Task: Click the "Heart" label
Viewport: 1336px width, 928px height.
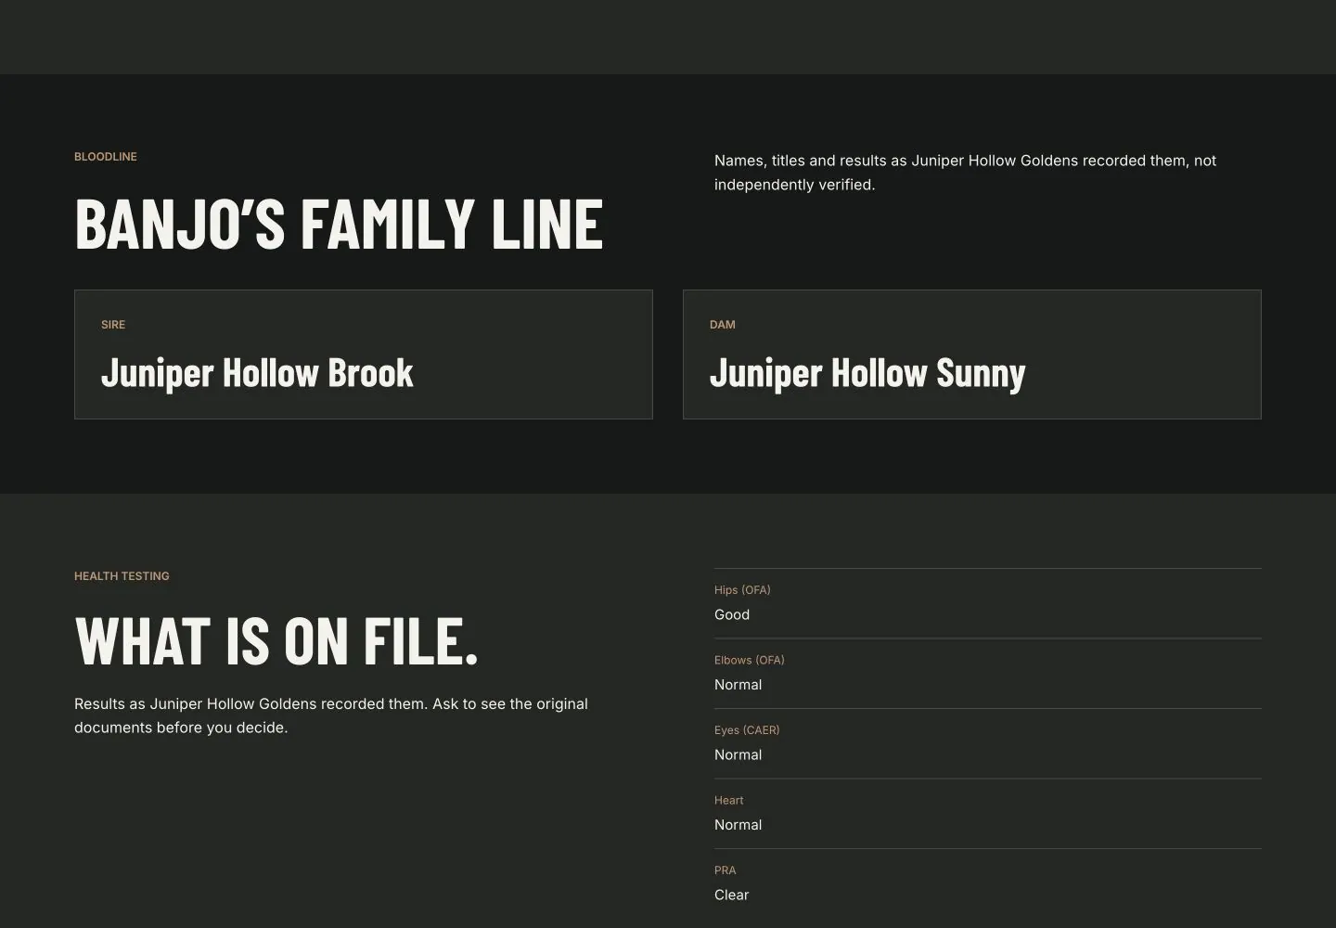Action: click(x=729, y=801)
